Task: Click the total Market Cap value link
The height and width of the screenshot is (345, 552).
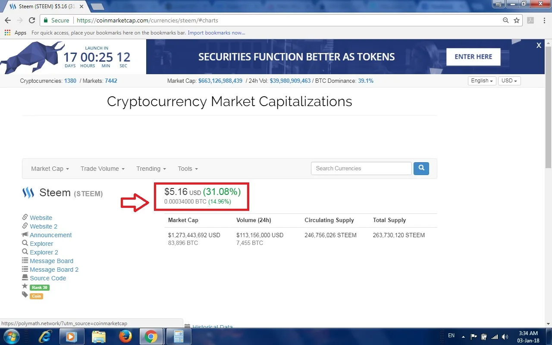Action: click(220, 81)
